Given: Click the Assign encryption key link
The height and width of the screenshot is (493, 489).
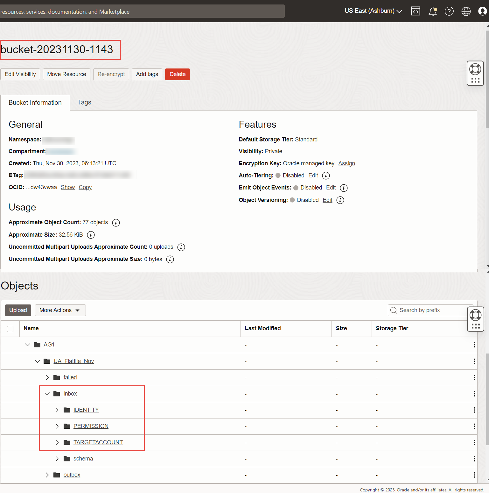Looking at the screenshot, I should (x=346, y=163).
